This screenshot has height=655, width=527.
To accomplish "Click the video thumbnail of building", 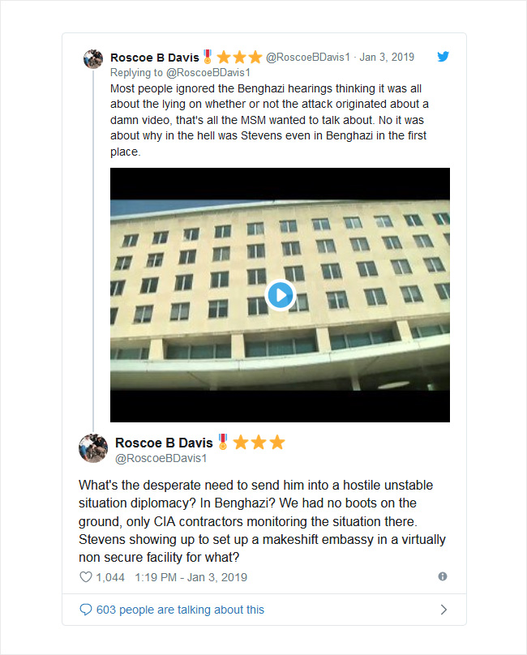I will (x=280, y=295).
